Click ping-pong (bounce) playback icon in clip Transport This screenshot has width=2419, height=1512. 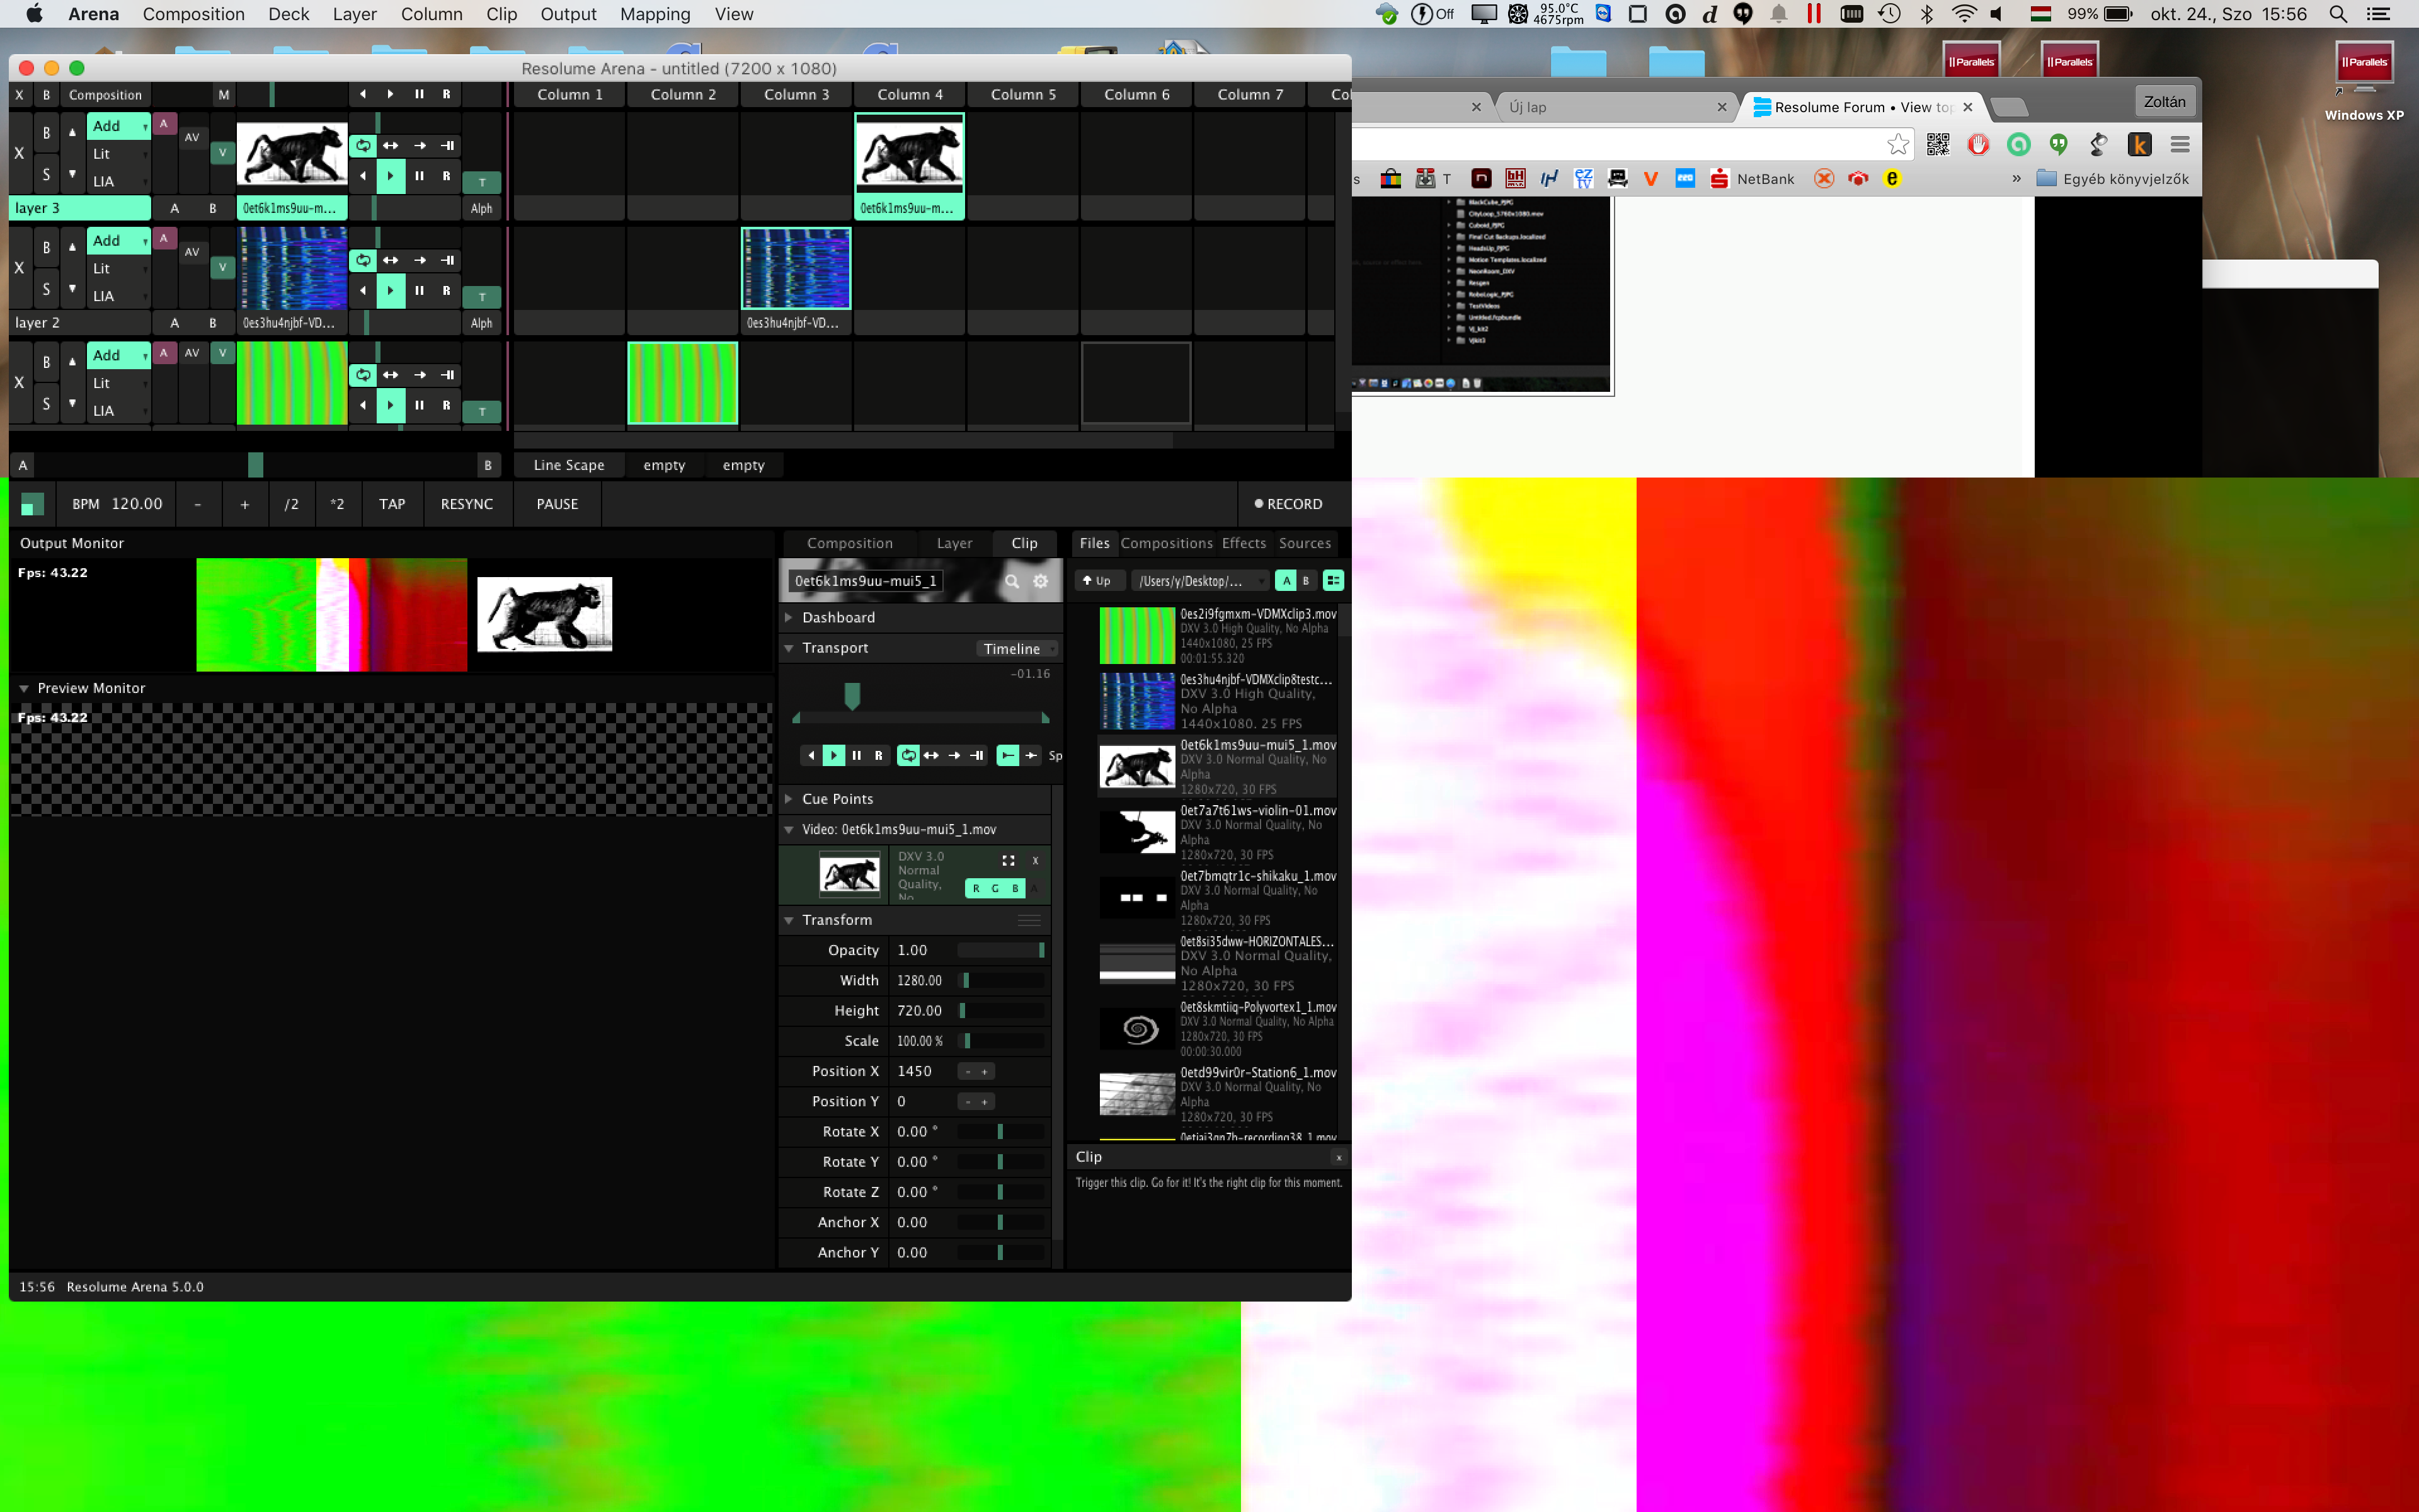930,755
